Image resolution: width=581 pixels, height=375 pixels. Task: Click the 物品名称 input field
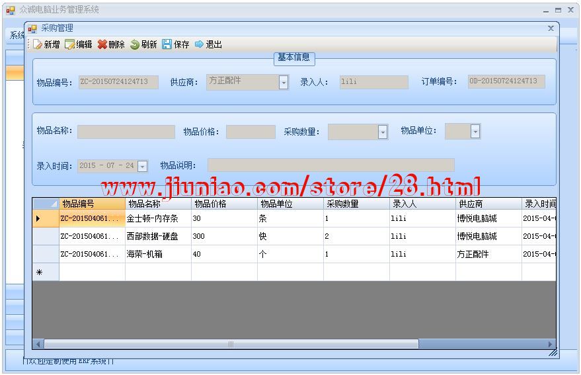coord(126,132)
